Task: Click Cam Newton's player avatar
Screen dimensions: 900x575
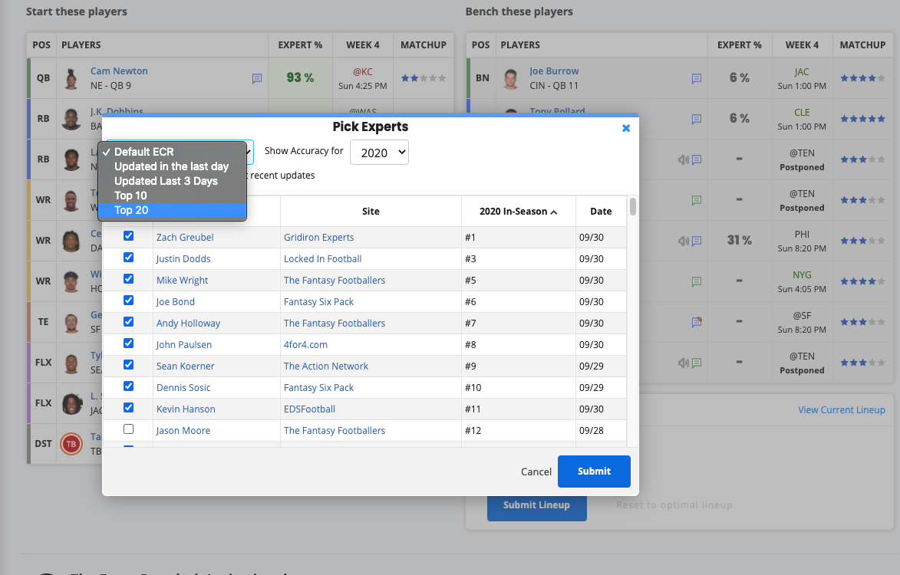Action: [71, 78]
